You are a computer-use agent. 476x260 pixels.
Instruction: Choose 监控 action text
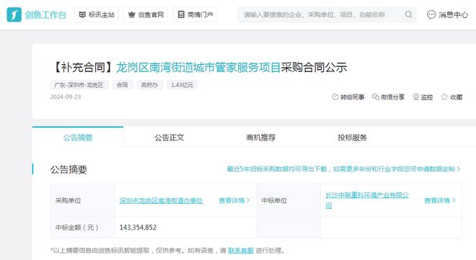[427, 97]
